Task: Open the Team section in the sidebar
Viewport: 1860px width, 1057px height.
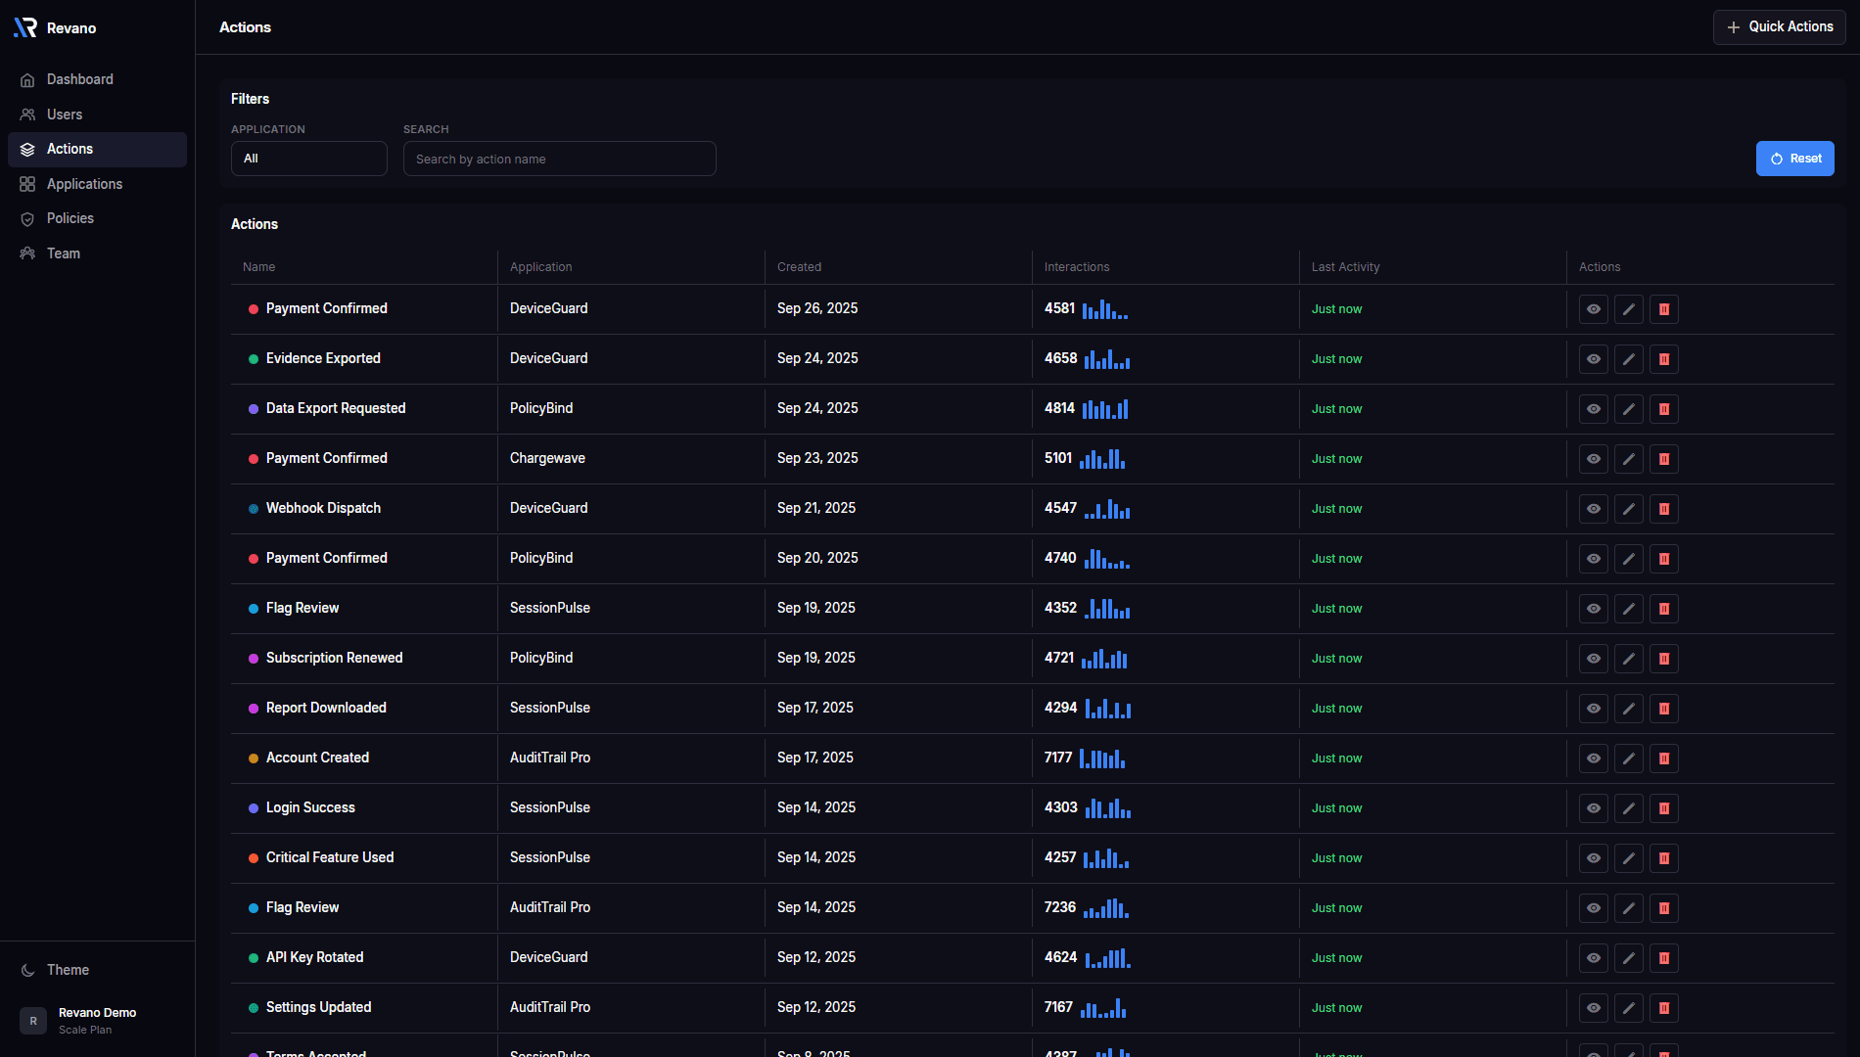Action: (63, 253)
